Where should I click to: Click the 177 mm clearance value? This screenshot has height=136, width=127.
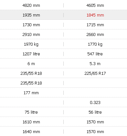tap(31, 93)
